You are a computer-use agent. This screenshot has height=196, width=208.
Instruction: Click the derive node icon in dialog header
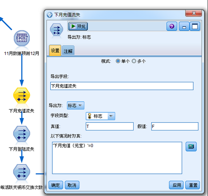point(57,29)
